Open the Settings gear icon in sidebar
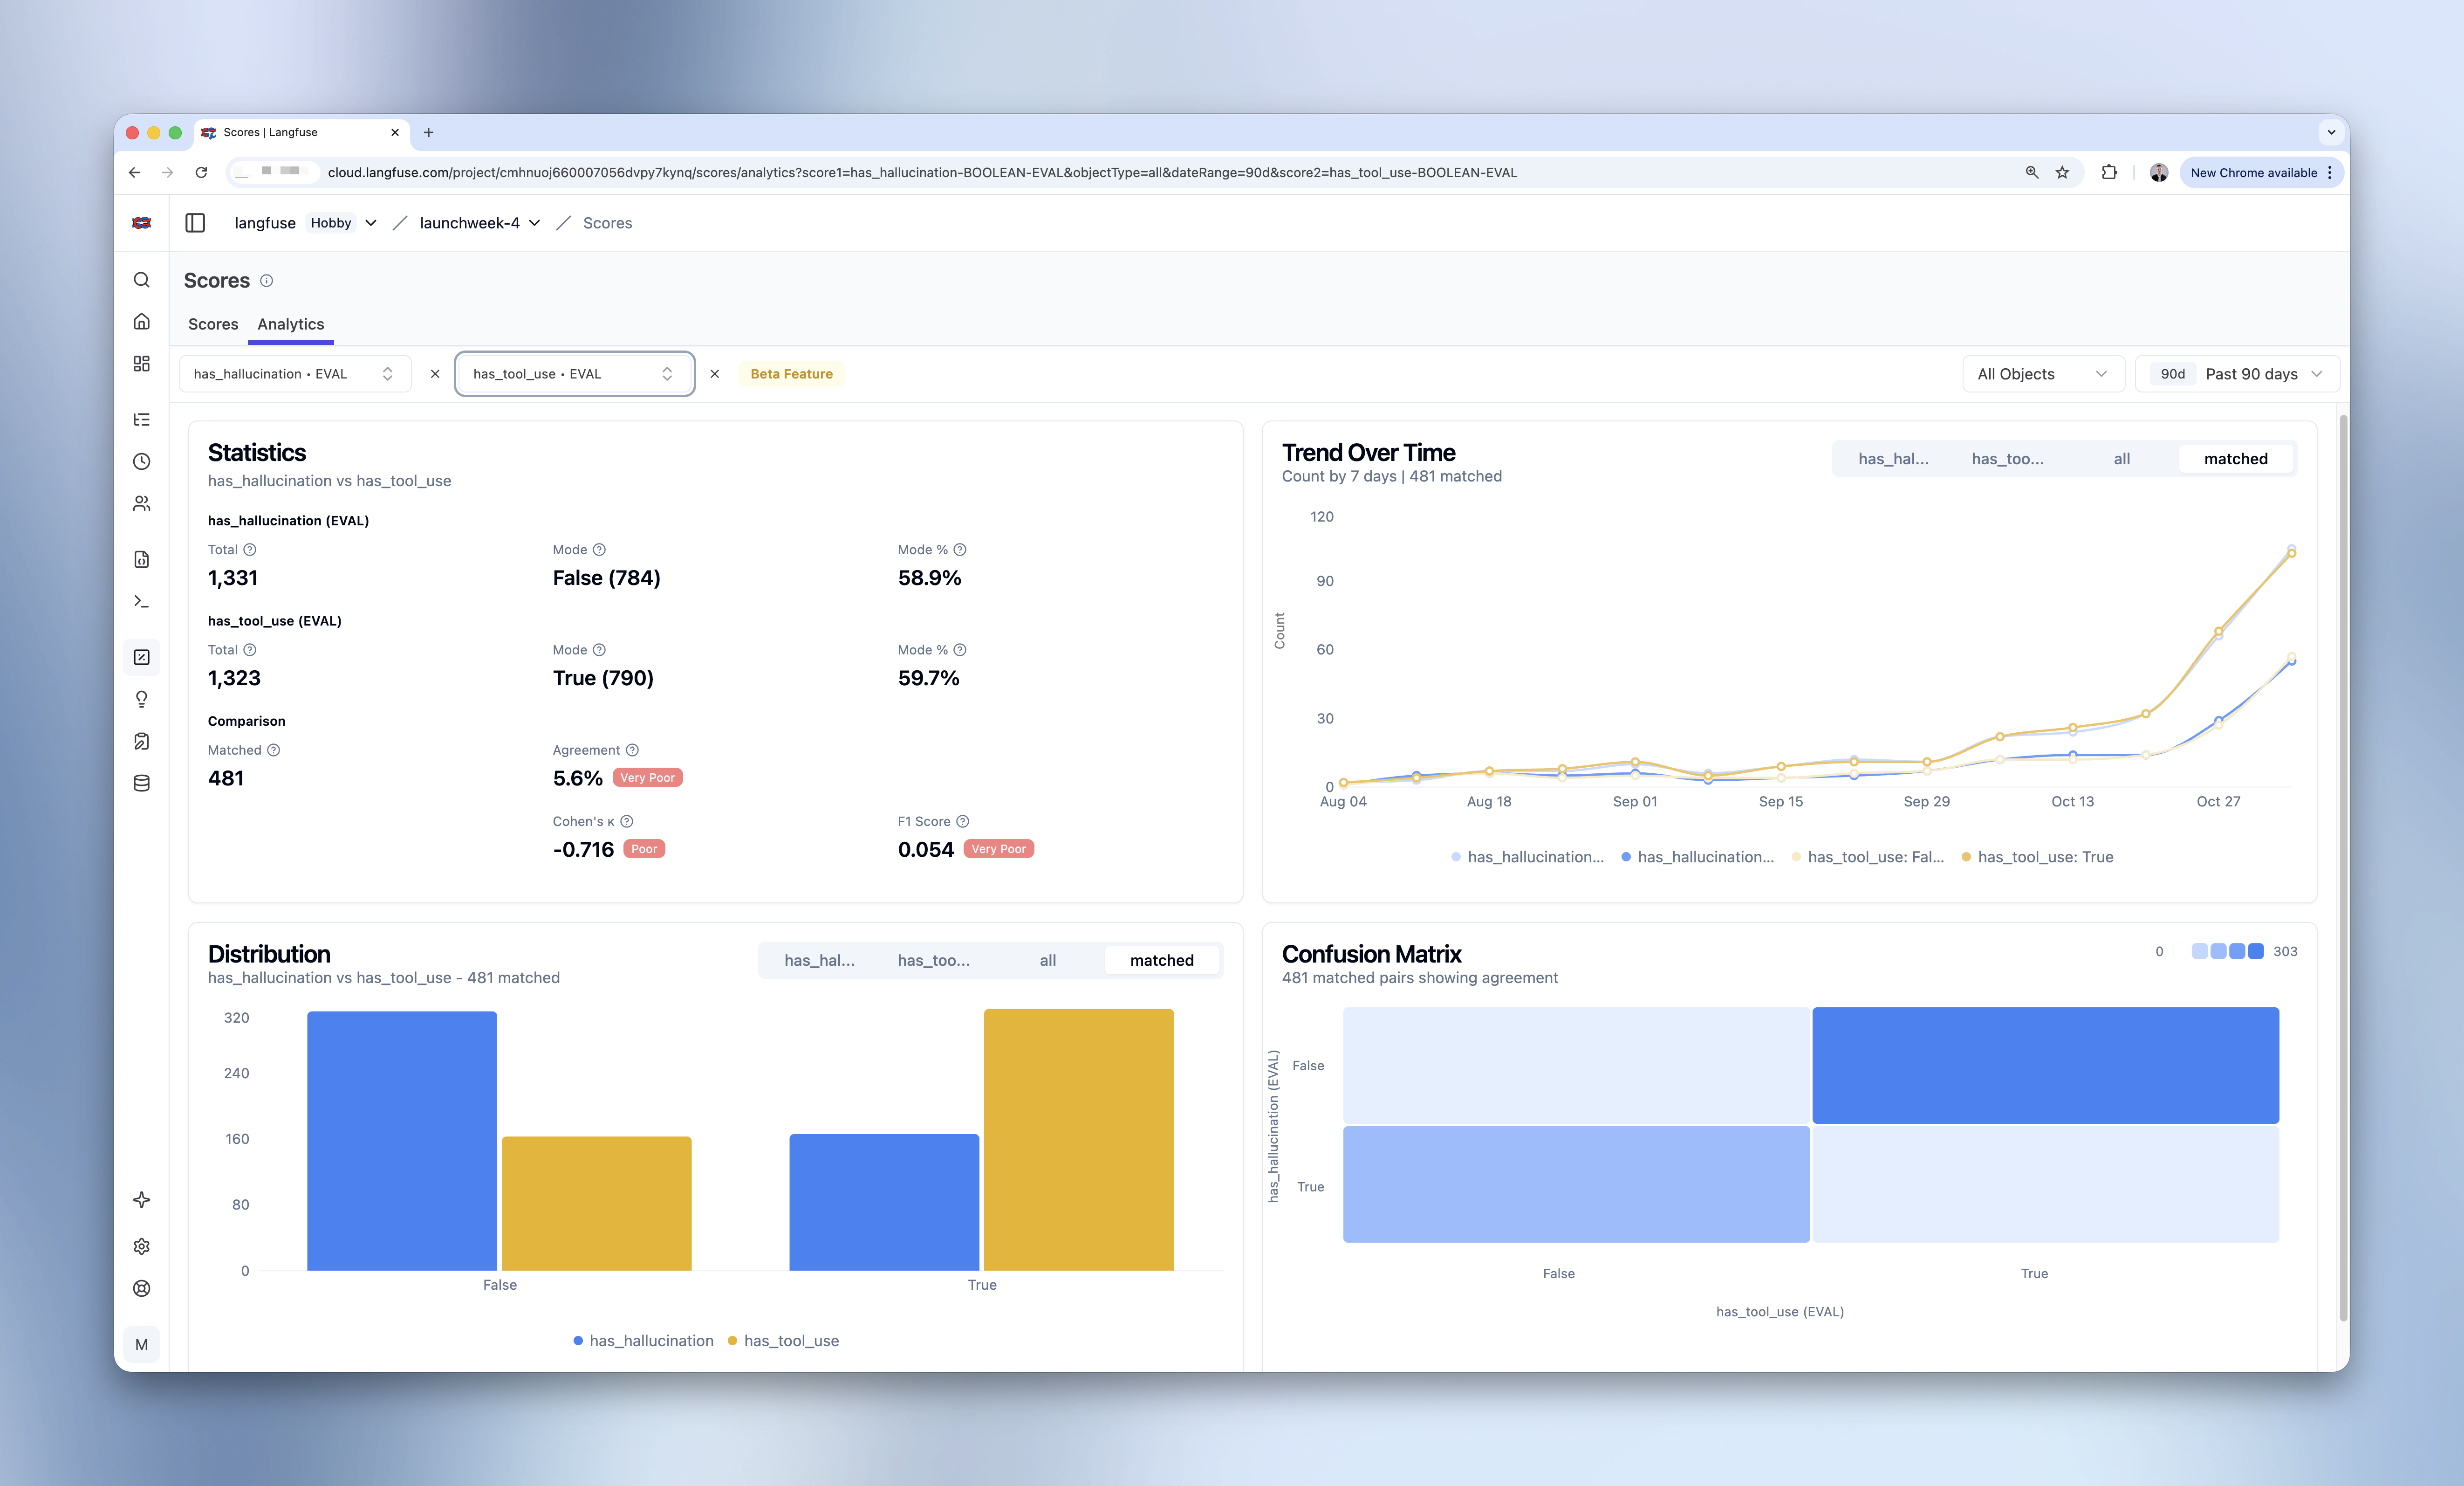The image size is (2464, 1486). pos(141,1246)
